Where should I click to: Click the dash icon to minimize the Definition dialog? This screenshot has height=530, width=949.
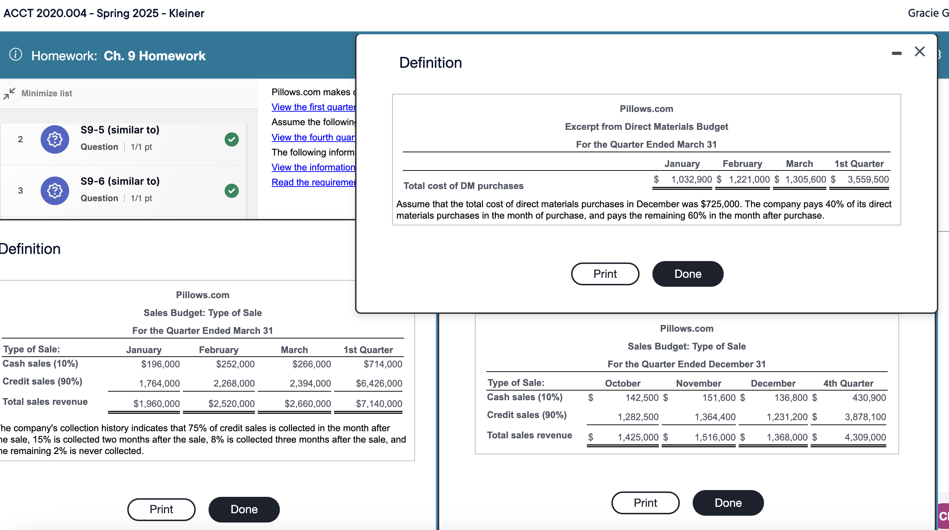point(897,53)
